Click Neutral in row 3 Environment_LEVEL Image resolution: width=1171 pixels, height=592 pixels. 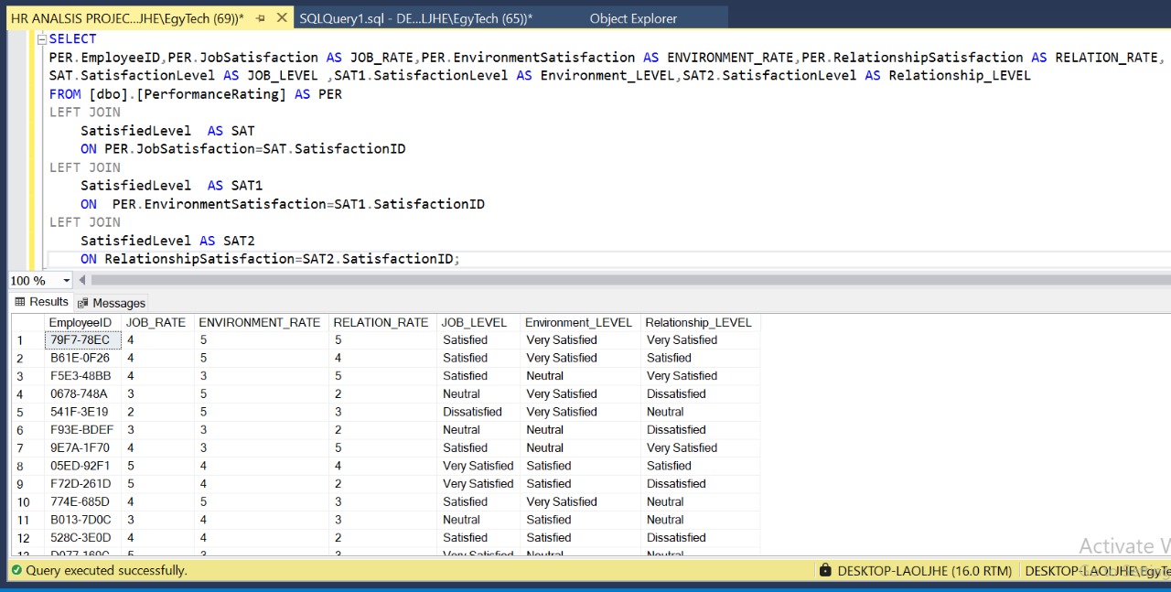click(x=580, y=376)
